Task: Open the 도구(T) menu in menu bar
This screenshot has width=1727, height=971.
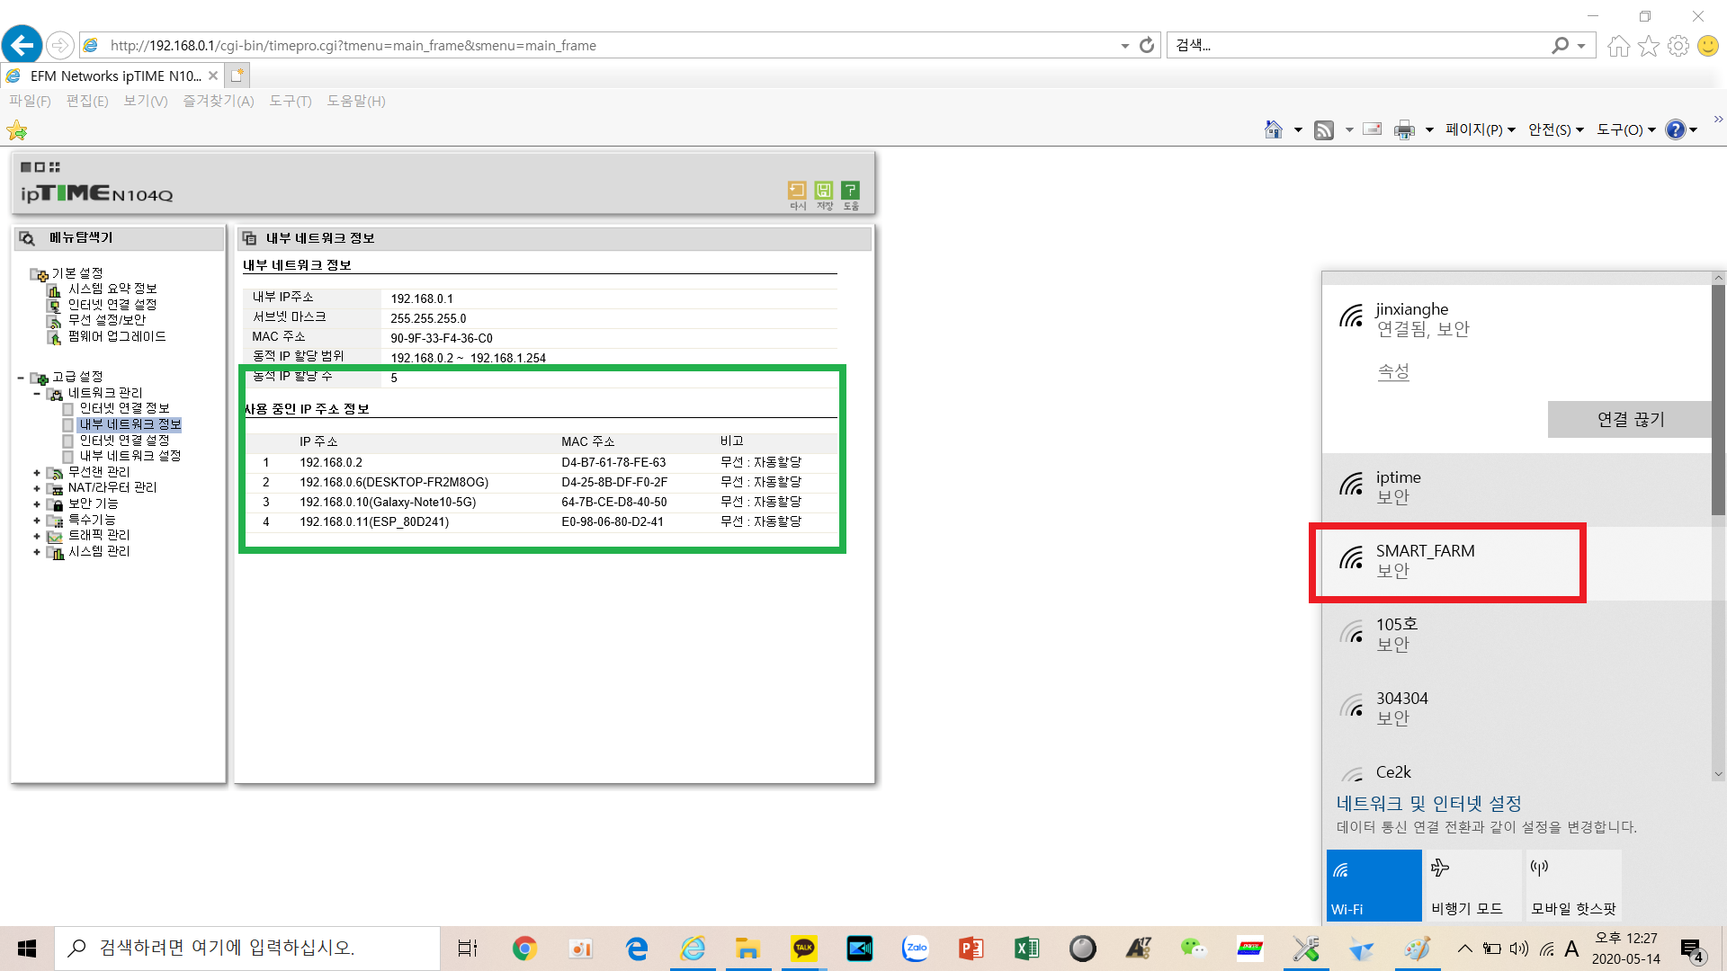Action: pyautogui.click(x=291, y=101)
